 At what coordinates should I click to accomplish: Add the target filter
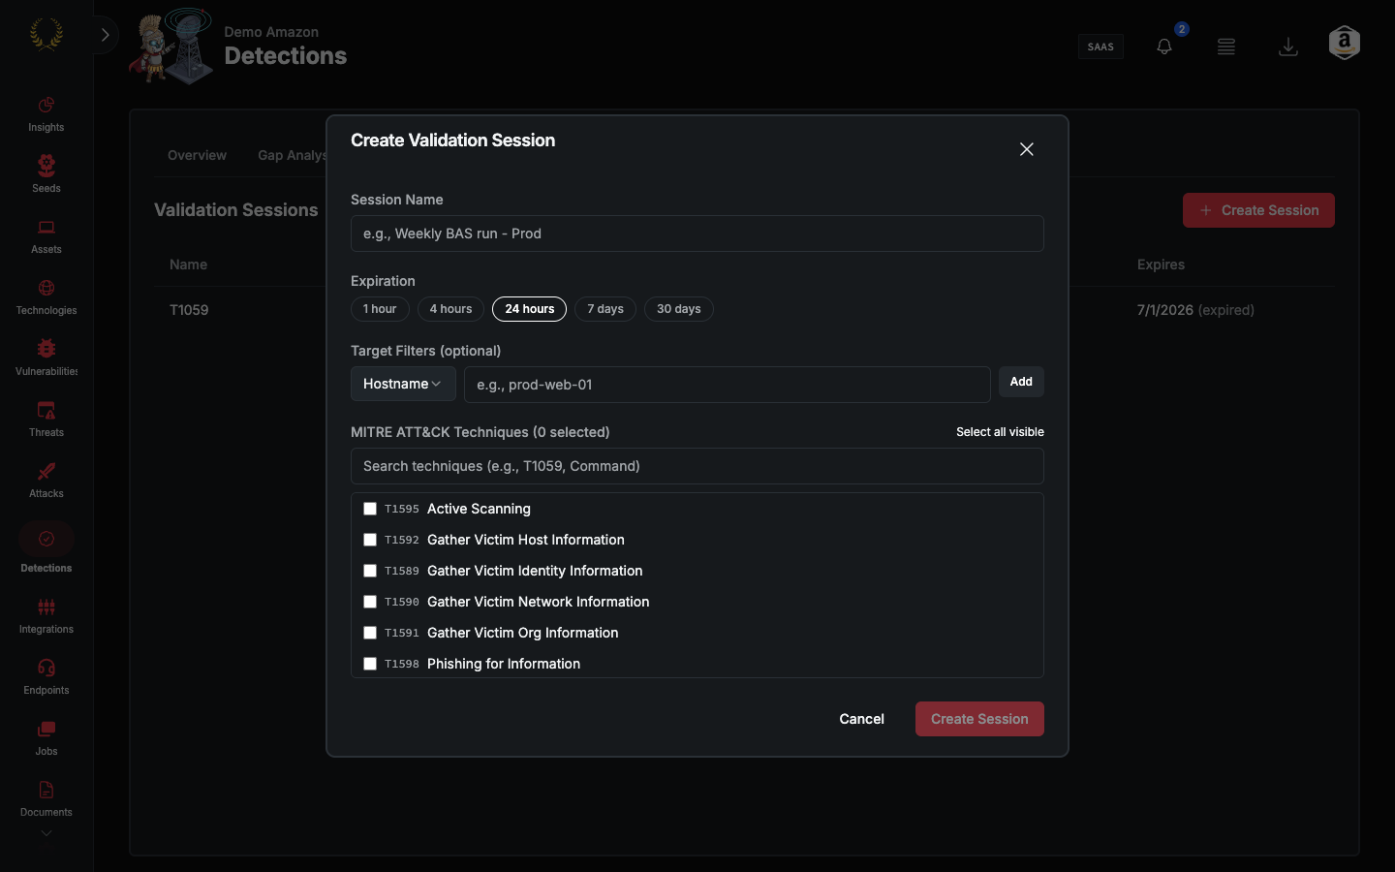pyautogui.click(x=1021, y=382)
